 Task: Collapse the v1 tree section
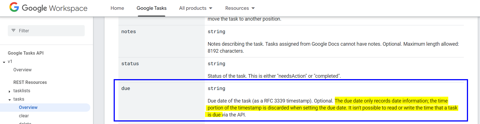pyautogui.click(x=4, y=62)
